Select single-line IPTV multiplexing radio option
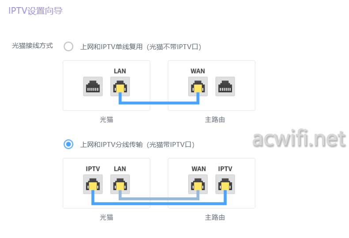Screen dimensions: 349x238 (x=68, y=46)
